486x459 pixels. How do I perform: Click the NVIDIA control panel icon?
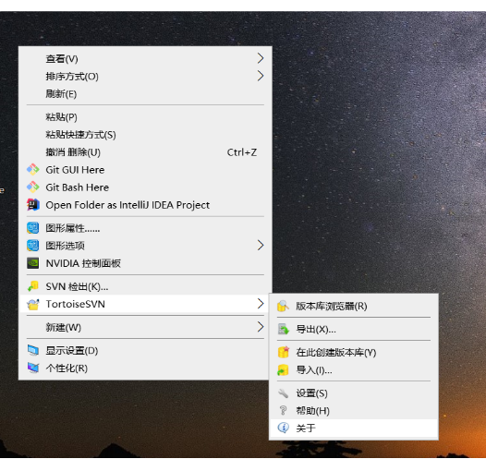point(33,263)
